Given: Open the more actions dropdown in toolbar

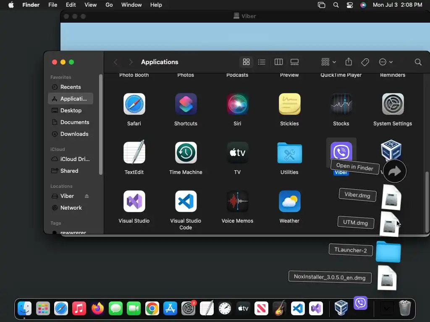Looking at the screenshot, I should (x=385, y=62).
